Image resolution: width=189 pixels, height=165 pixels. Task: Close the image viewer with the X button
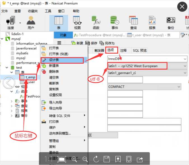[x=182, y=7]
